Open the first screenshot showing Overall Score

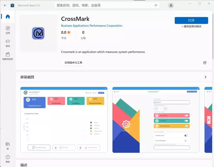[x=64, y=120]
